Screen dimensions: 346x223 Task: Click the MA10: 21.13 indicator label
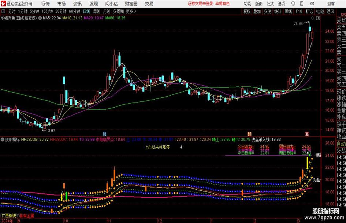tap(72, 18)
